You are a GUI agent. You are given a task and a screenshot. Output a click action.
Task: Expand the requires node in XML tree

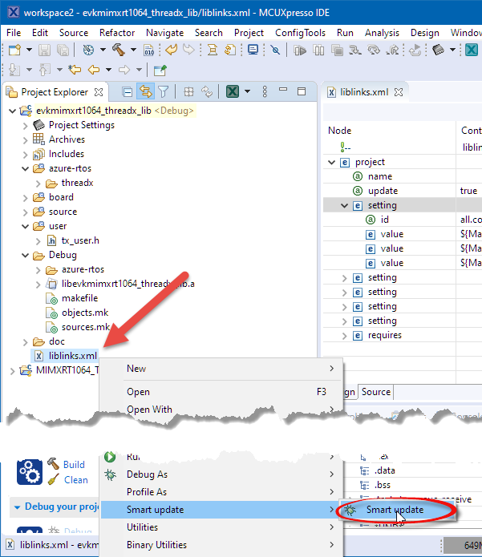click(344, 335)
